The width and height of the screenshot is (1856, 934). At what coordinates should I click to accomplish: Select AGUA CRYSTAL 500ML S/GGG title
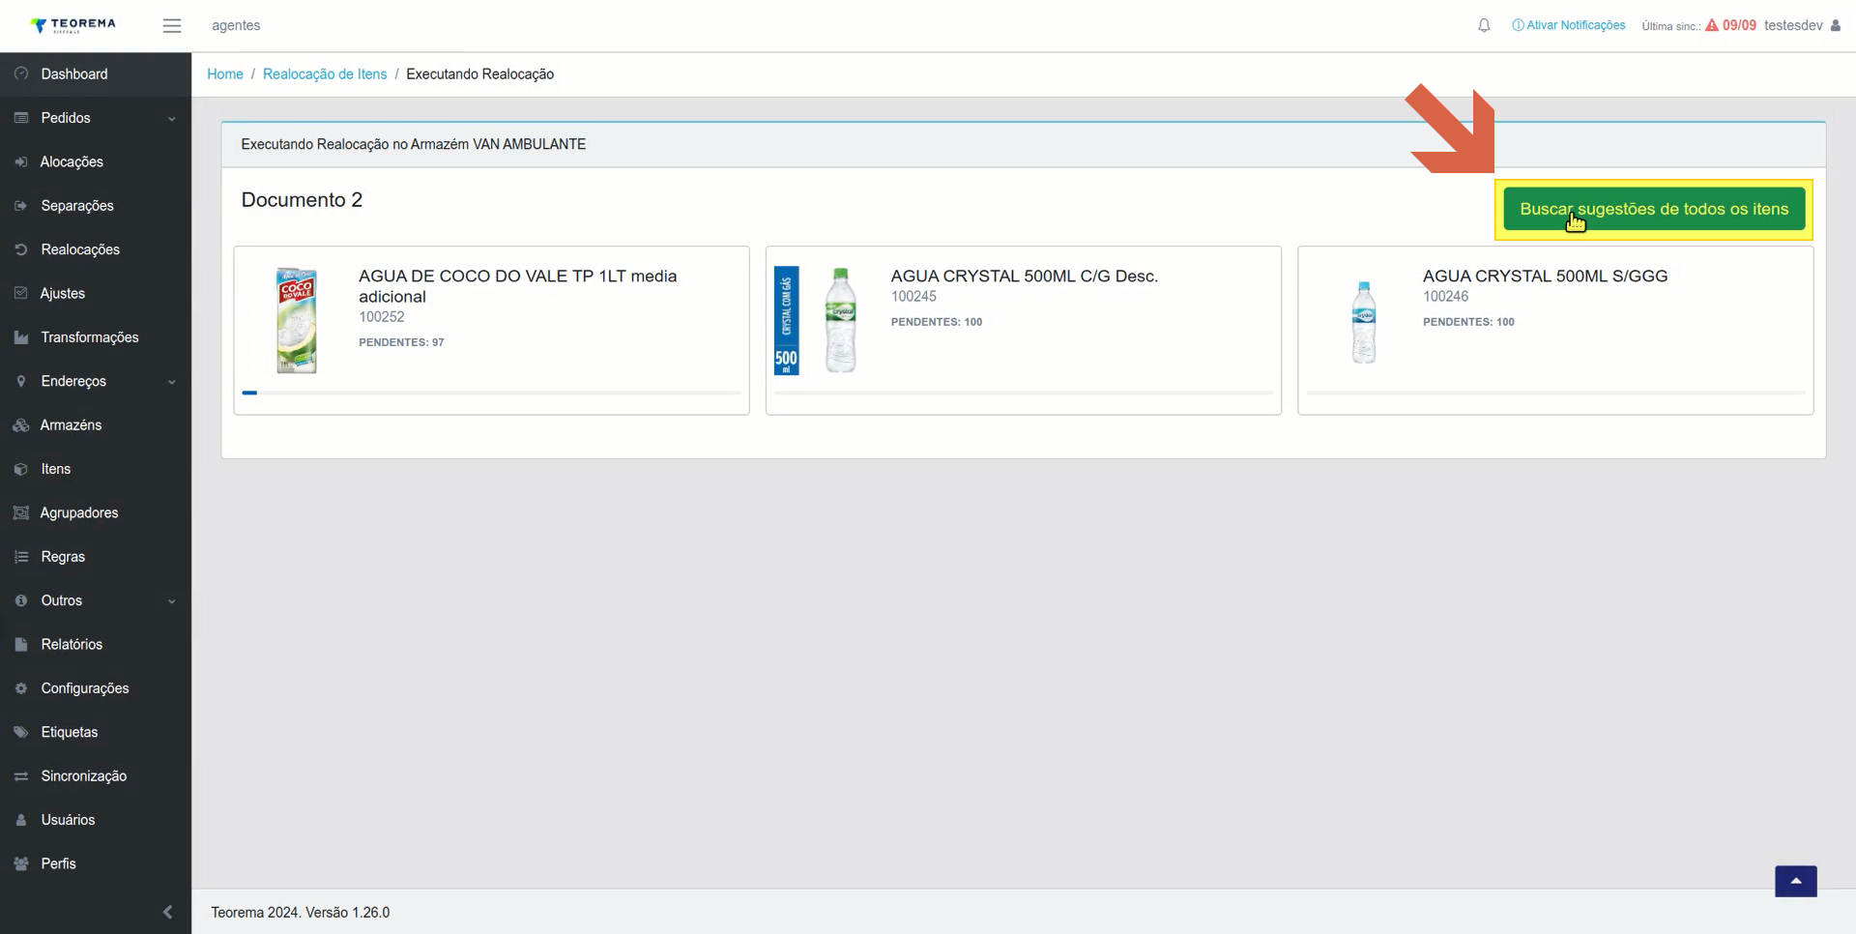[1545, 277]
